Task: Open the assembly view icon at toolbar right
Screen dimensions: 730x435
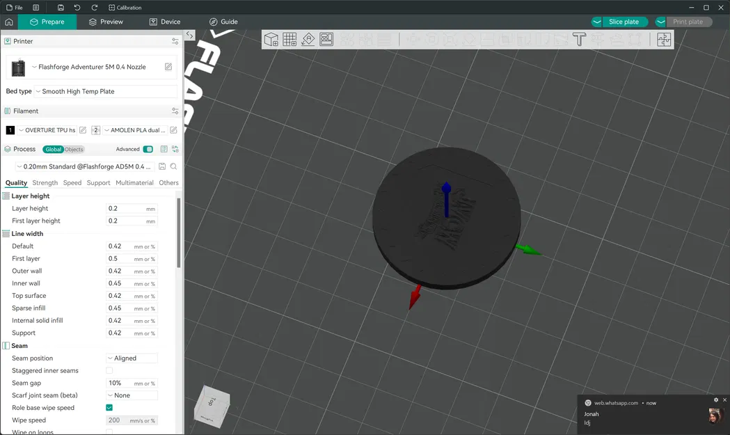Action: (x=663, y=40)
